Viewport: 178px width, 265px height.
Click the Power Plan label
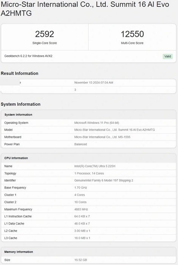pyautogui.click(x=12, y=144)
